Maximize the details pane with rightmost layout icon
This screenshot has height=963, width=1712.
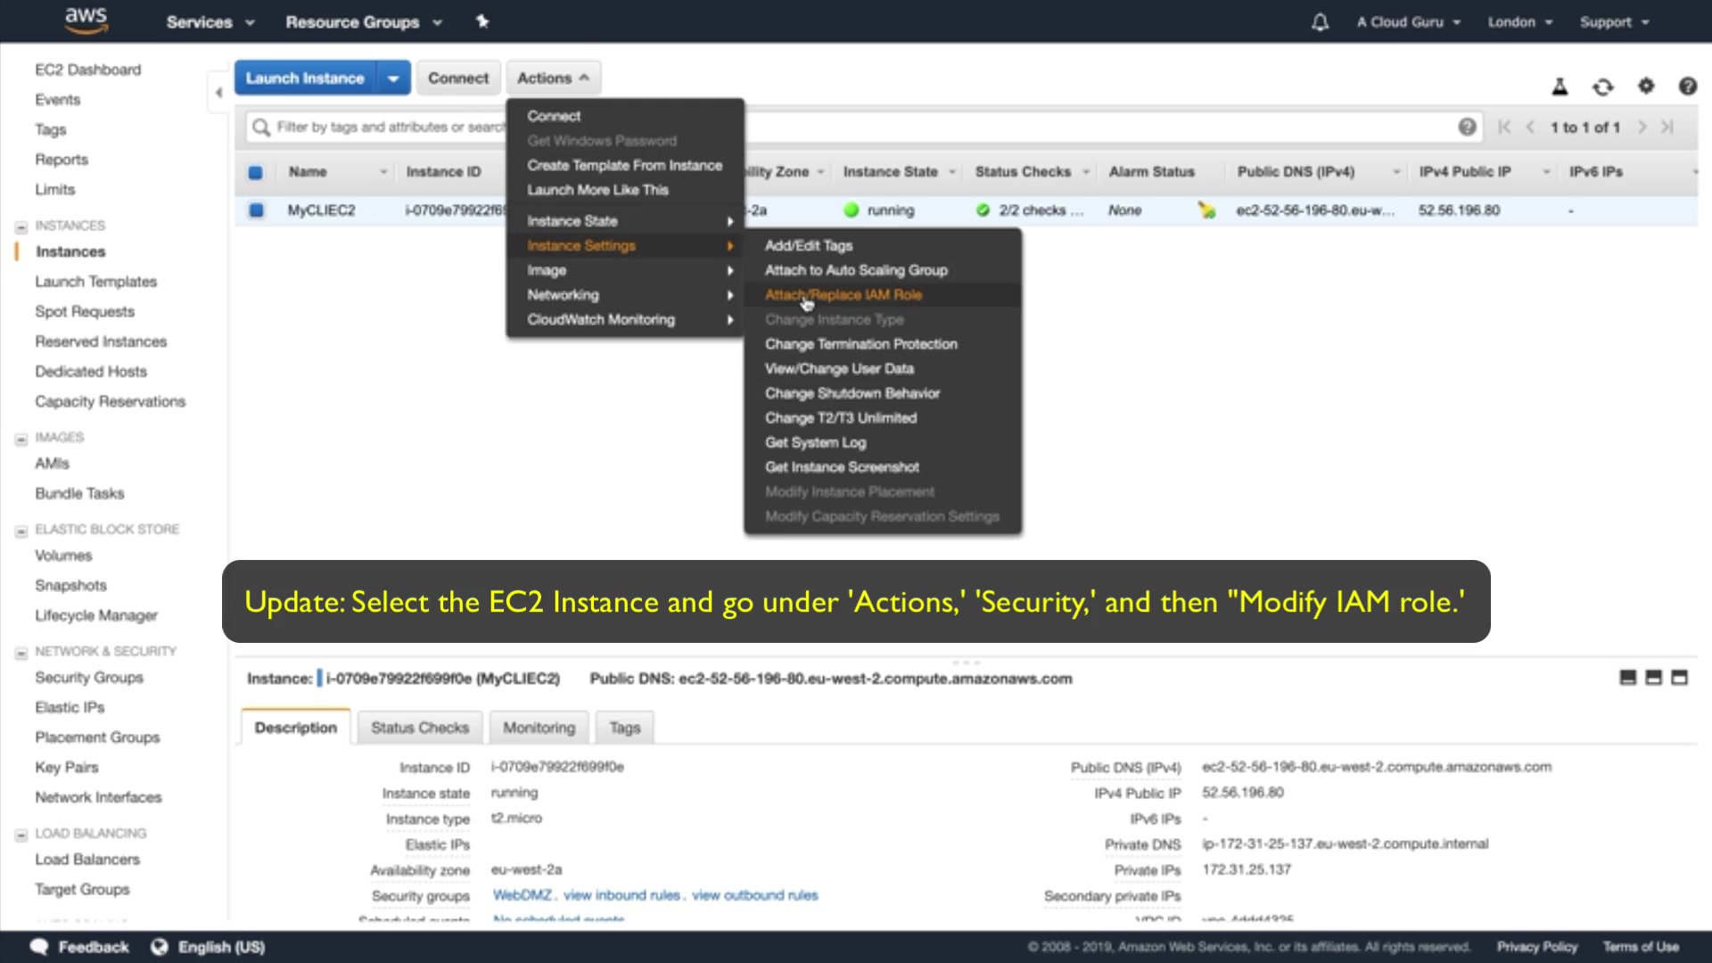point(1679,678)
